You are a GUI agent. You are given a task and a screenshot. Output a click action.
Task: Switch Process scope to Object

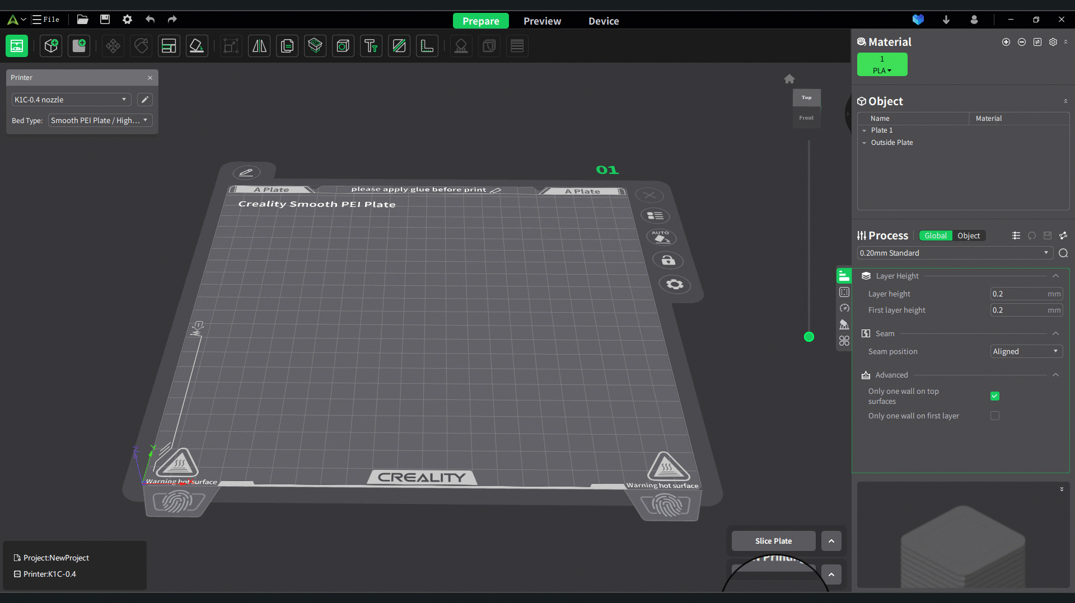click(968, 236)
